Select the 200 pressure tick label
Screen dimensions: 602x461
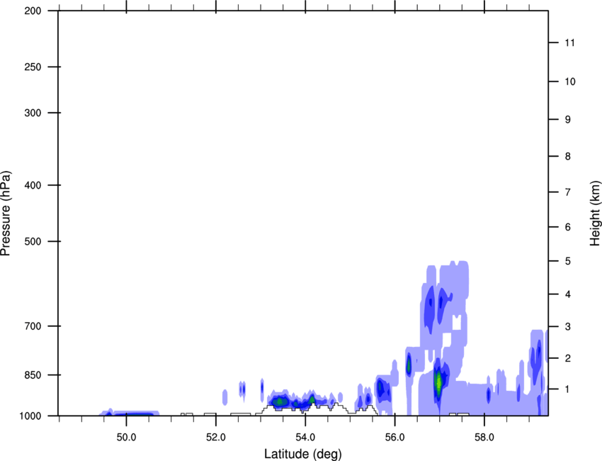[33, 11]
